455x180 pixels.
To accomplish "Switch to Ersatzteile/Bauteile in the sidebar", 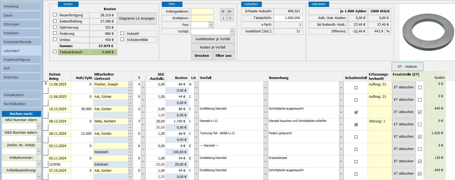I will (21, 42).
